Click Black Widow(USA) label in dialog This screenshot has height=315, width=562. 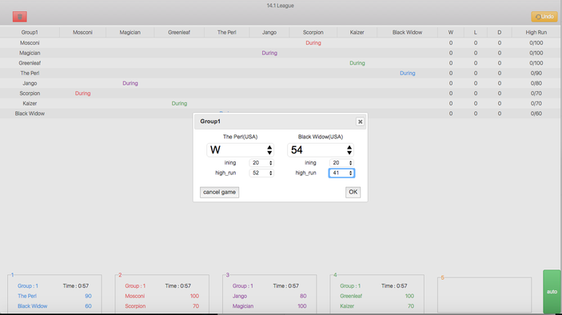click(x=321, y=137)
